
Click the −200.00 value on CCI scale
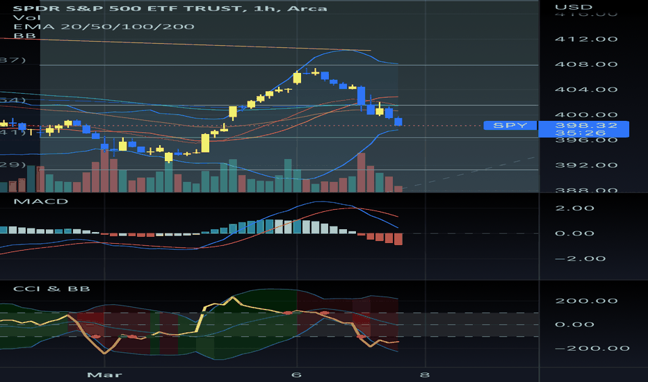pyautogui.click(x=592, y=349)
